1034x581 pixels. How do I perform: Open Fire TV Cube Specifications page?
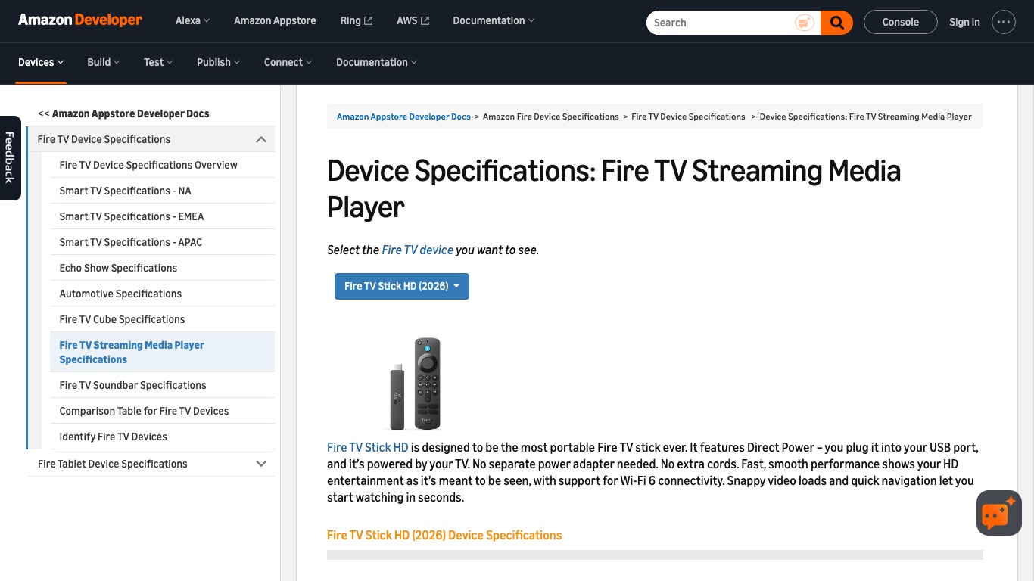click(x=122, y=319)
